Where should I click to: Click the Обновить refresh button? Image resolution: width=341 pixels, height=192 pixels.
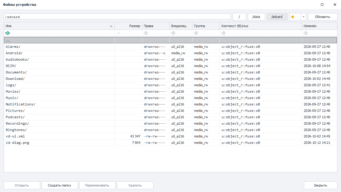coord(322,17)
